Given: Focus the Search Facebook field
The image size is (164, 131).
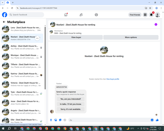Looking at the screenshot, I should coord(26,15).
